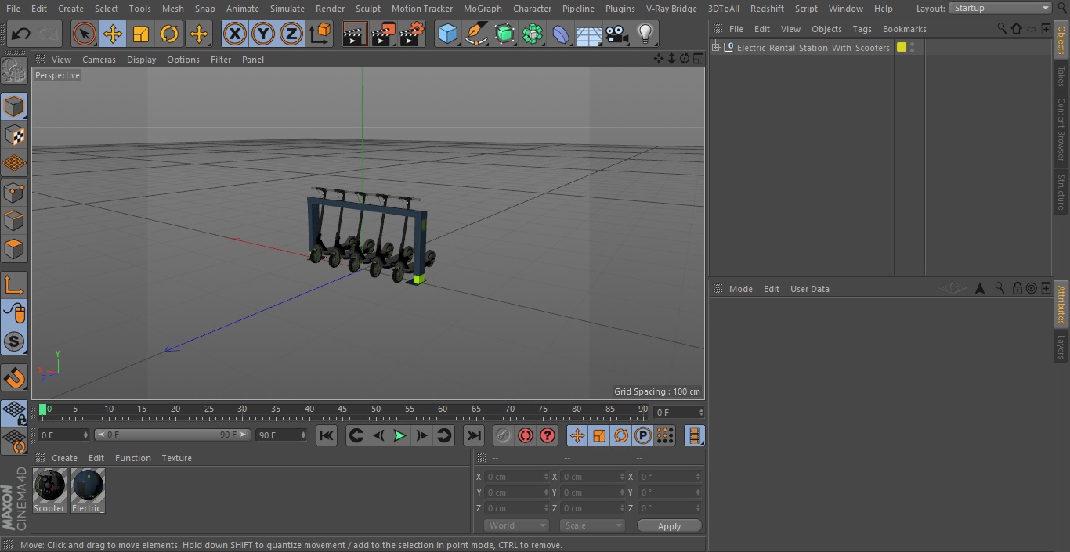This screenshot has height=552, width=1070.
Task: Toggle X-axis lock
Action: click(x=234, y=34)
